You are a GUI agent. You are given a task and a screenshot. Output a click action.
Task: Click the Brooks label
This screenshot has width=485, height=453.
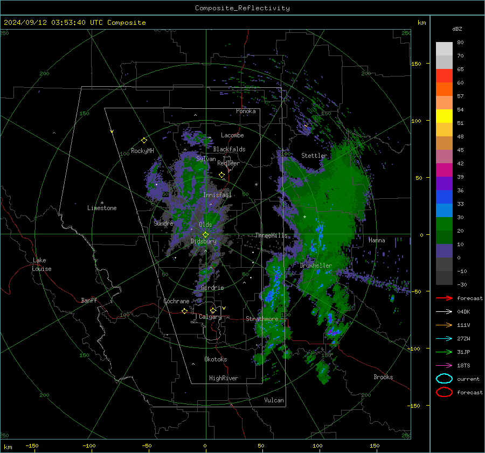point(383,377)
